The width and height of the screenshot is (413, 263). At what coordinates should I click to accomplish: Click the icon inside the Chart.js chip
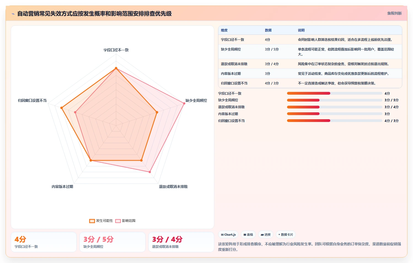222,235
